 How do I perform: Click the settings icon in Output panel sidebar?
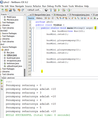(2, 89)
